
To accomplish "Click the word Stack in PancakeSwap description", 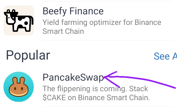I will pos(139,89).
